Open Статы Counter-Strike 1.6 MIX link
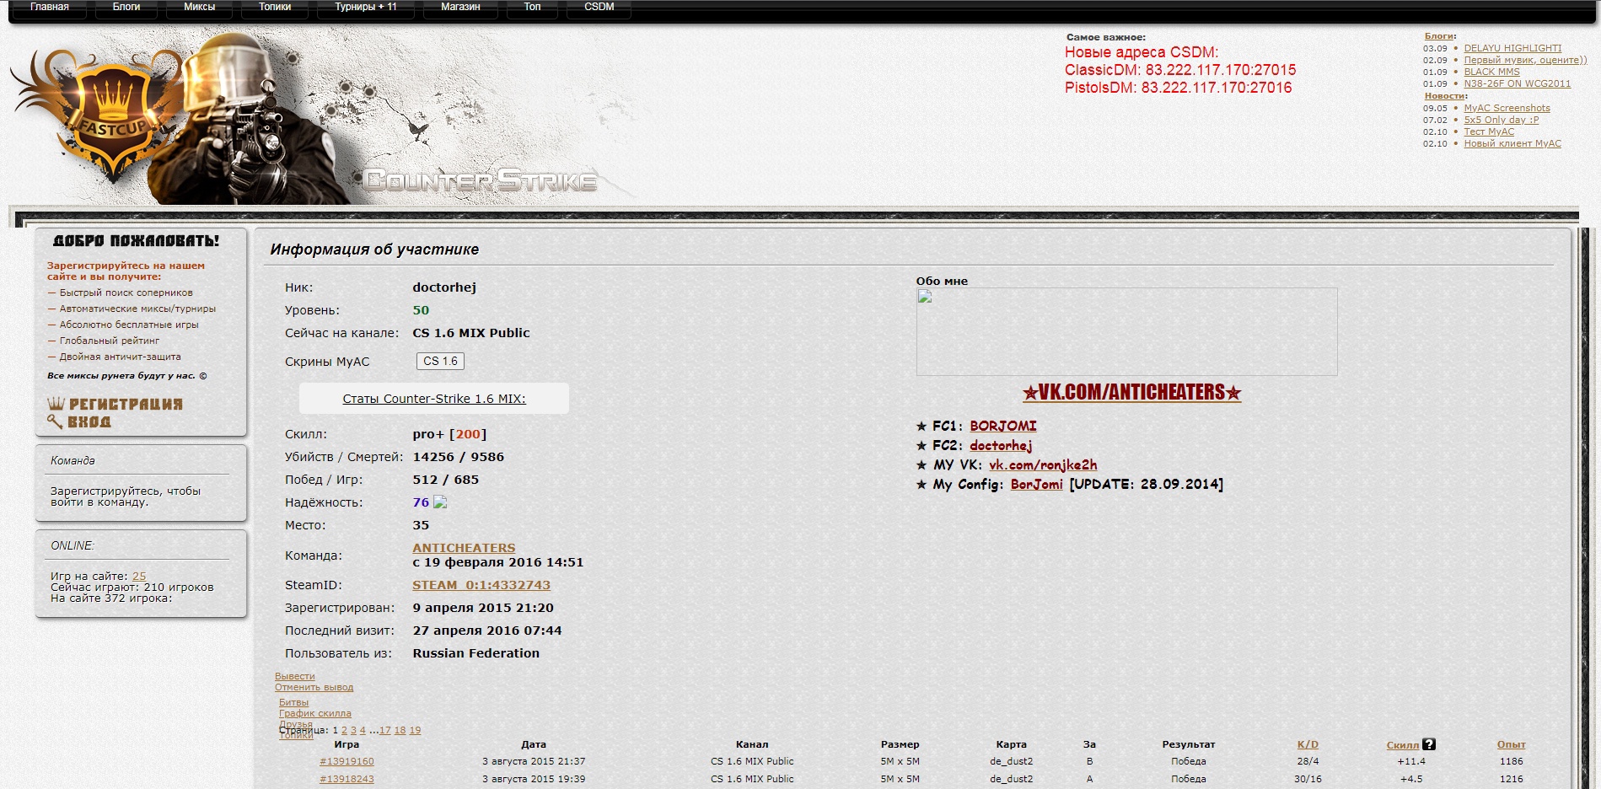The image size is (1601, 789). 434,399
